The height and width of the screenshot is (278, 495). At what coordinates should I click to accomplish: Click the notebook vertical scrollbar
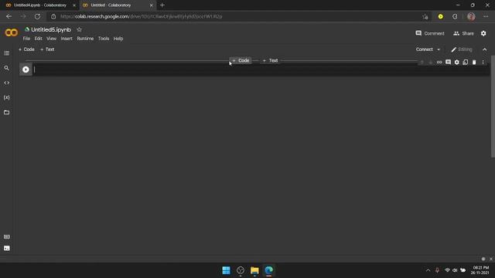click(493, 107)
